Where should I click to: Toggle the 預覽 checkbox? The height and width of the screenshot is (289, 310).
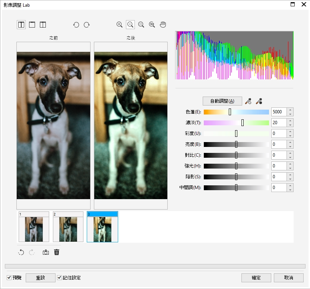(x=9, y=278)
